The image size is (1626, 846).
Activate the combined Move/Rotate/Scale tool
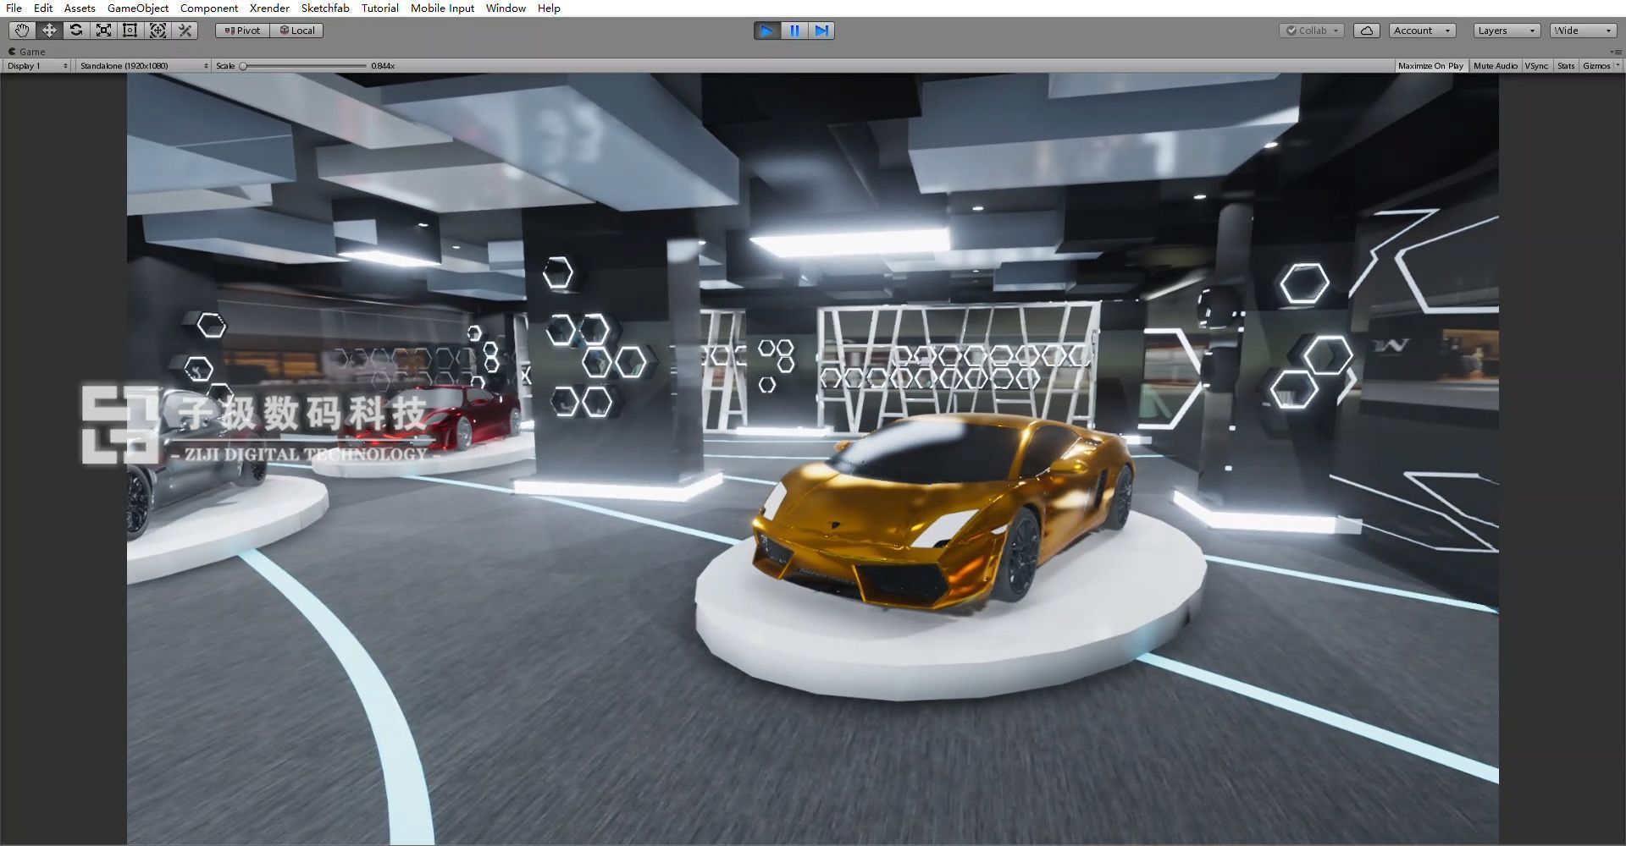[158, 30]
